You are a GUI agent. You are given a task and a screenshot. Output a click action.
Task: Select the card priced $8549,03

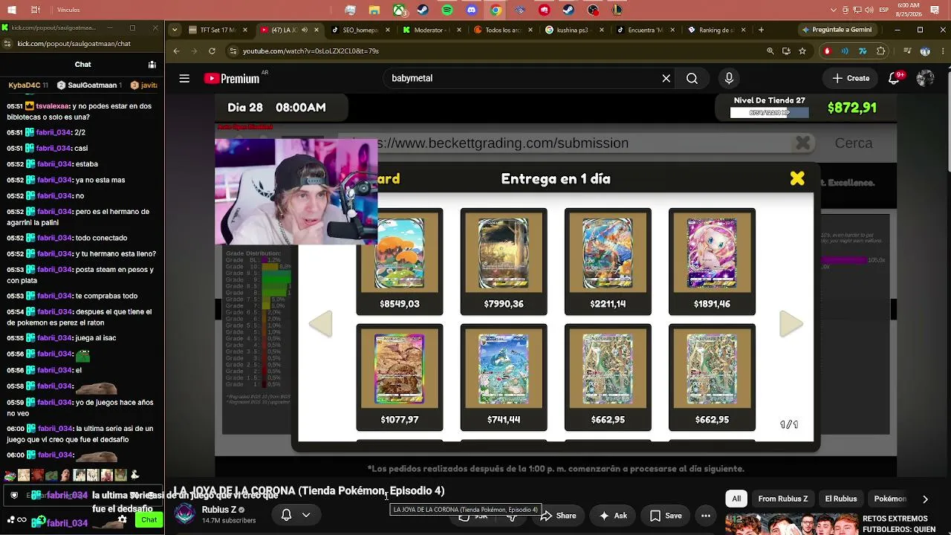[x=400, y=262]
